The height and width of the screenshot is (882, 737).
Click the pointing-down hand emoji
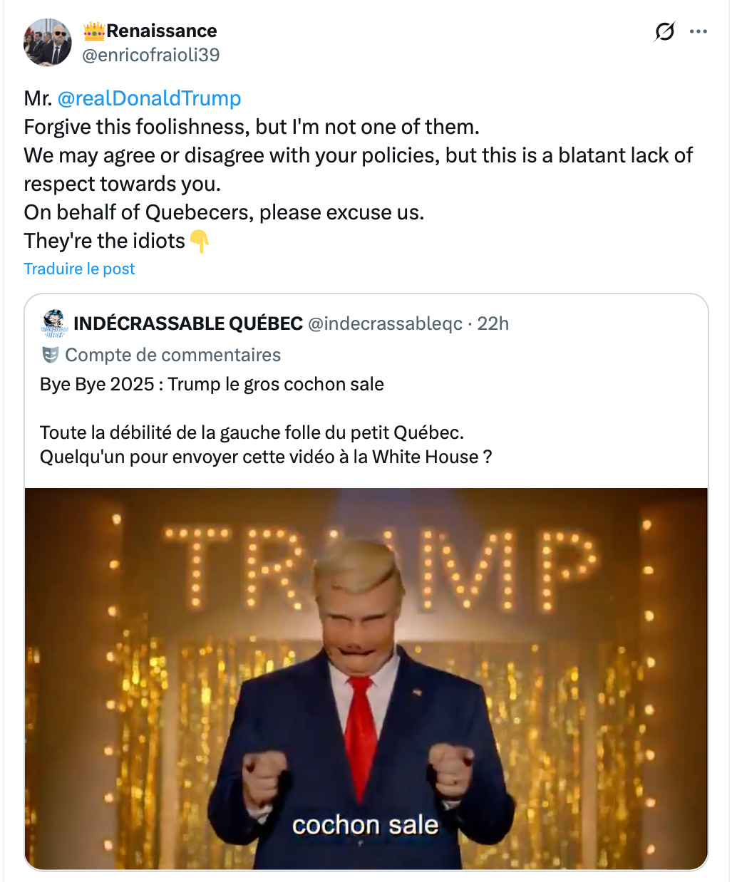tap(200, 242)
